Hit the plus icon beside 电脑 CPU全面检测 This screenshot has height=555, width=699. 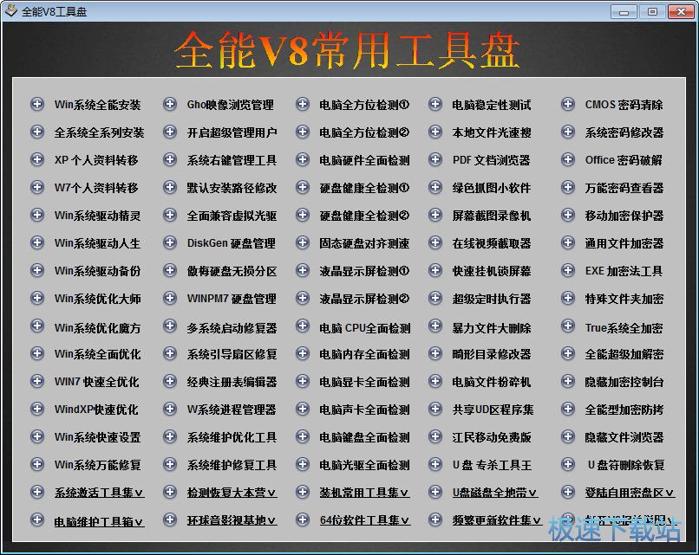[303, 327]
